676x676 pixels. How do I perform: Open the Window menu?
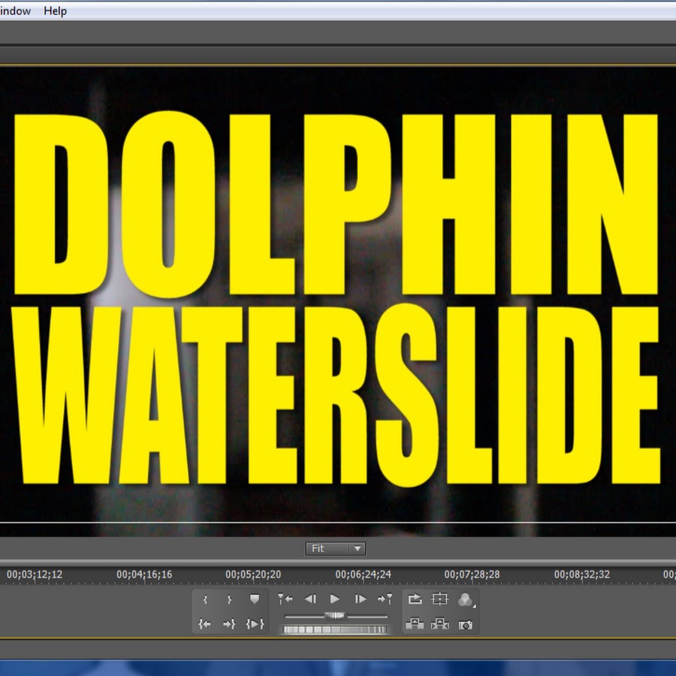point(15,11)
